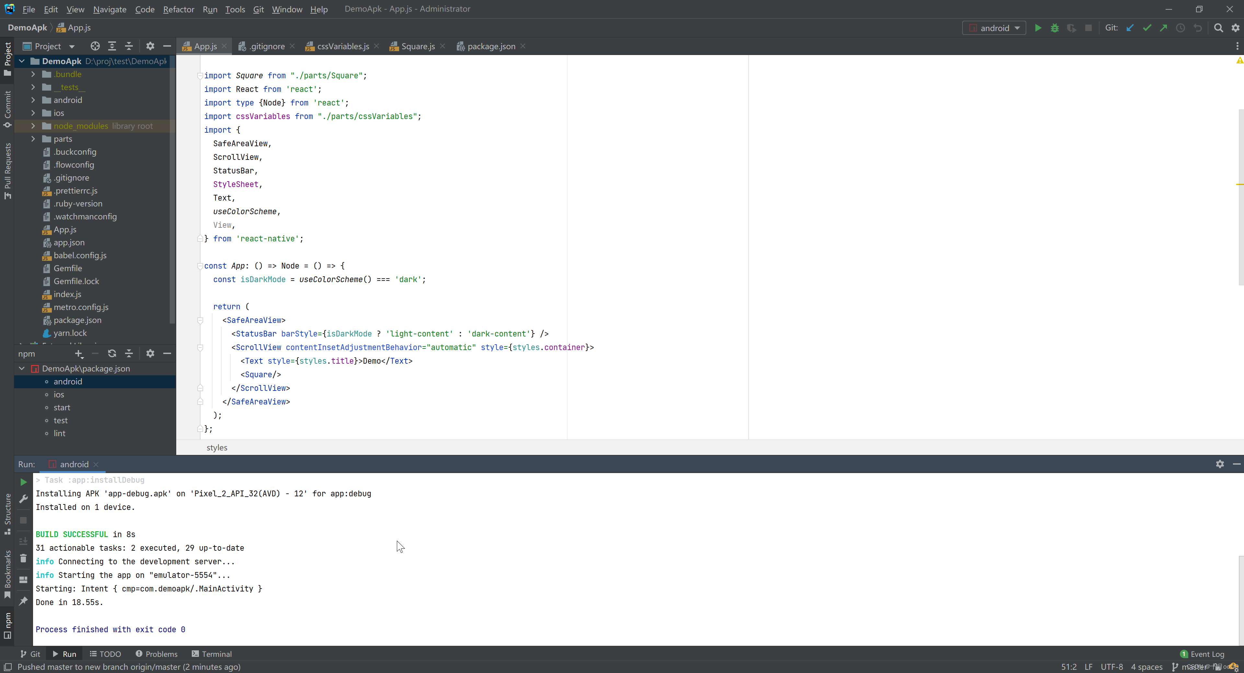
Task: Open the android run configuration dropdown
Action: [x=994, y=28]
